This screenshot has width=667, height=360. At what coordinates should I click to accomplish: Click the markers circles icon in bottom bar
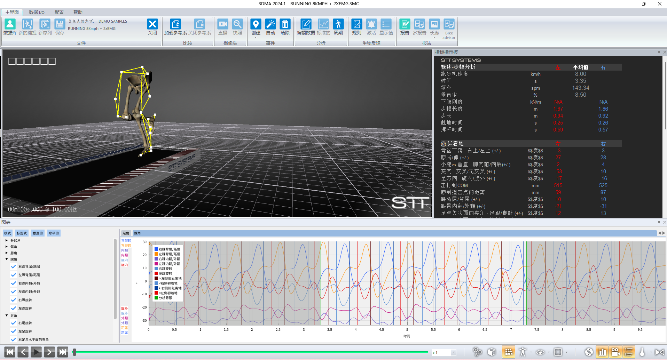[x=477, y=352]
